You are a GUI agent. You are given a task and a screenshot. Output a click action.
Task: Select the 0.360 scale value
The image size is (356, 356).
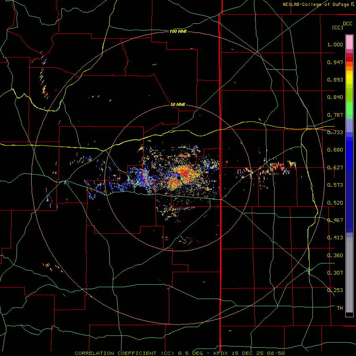[335, 256]
